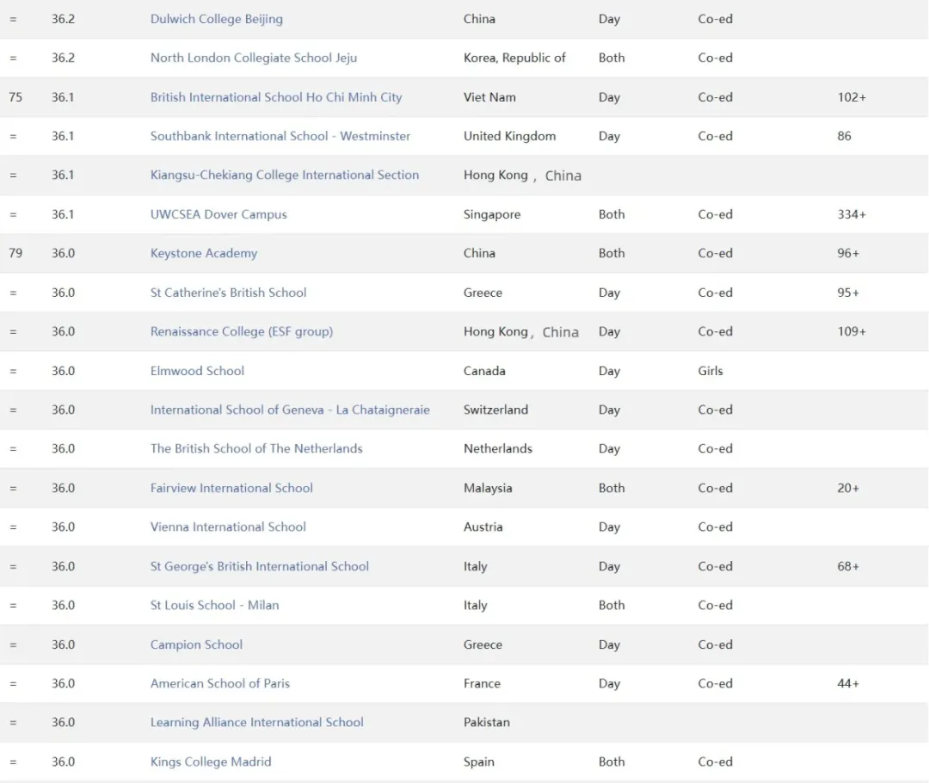Select the Vienna International School link
The image size is (929, 783).
pyautogui.click(x=228, y=527)
